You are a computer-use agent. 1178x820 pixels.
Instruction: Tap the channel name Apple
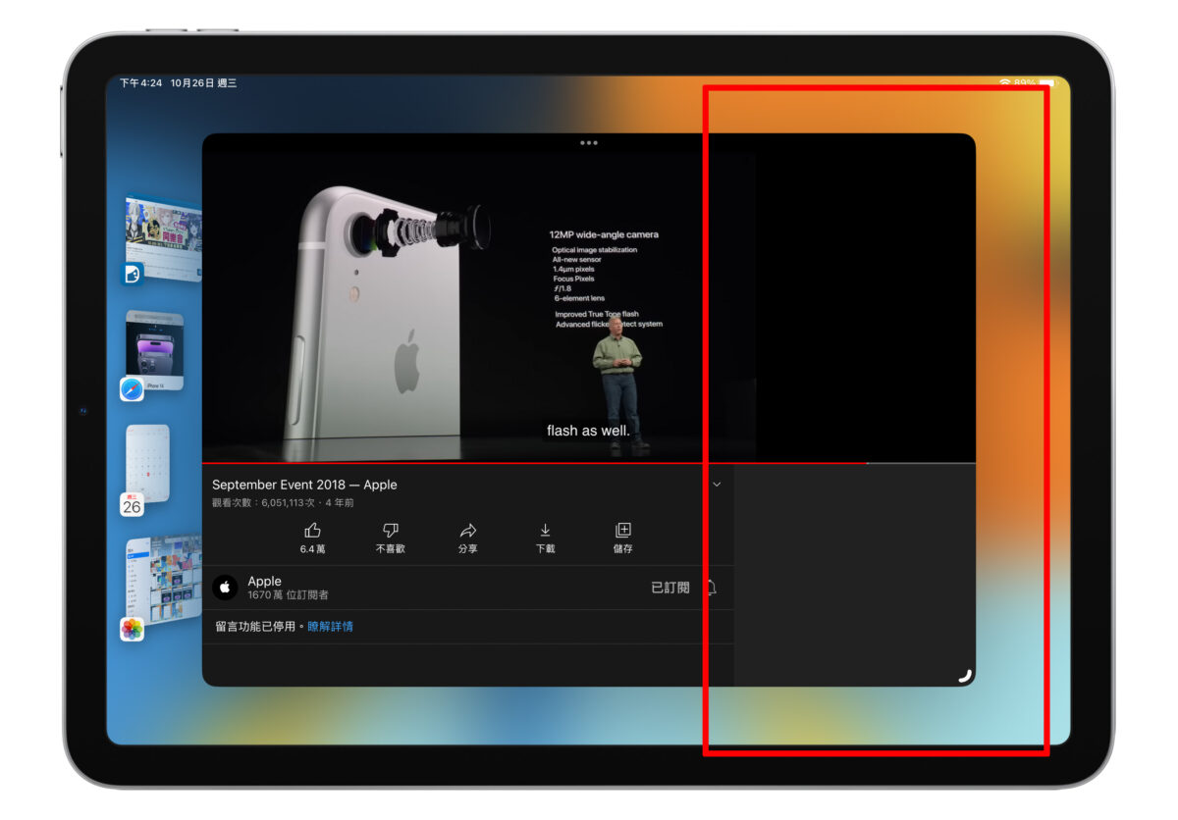click(264, 582)
